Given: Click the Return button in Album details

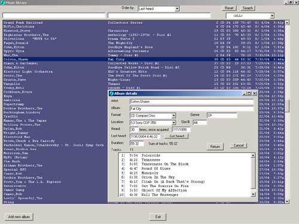Looking at the screenshot, I should click(215, 146).
